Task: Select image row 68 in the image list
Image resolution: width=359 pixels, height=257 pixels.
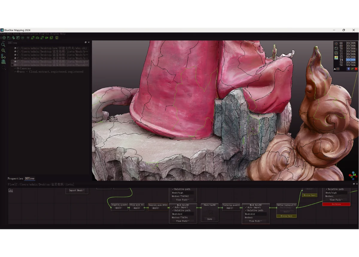Action: [347, 43]
